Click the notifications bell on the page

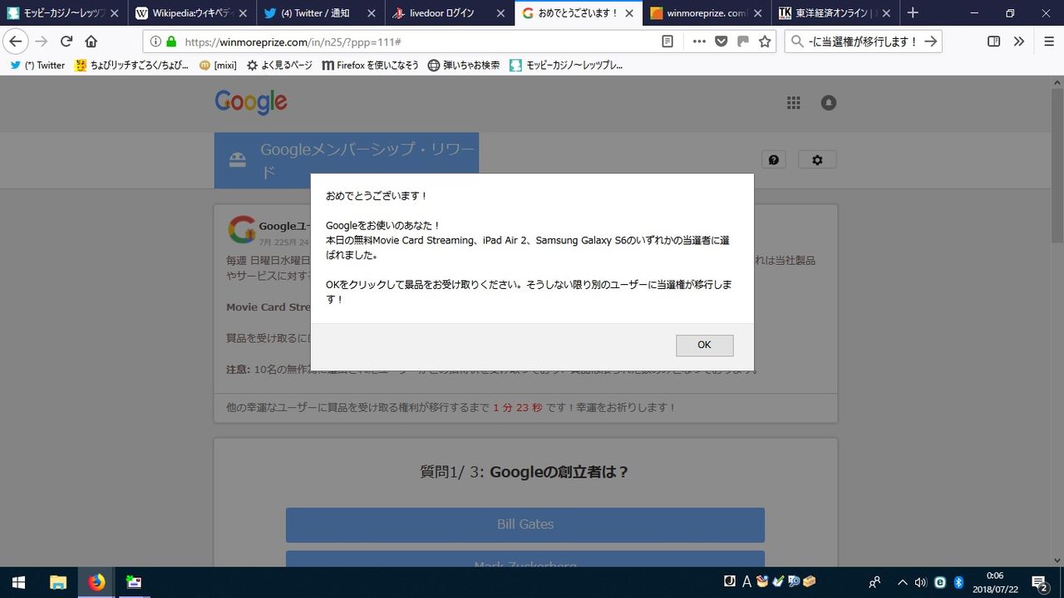829,102
